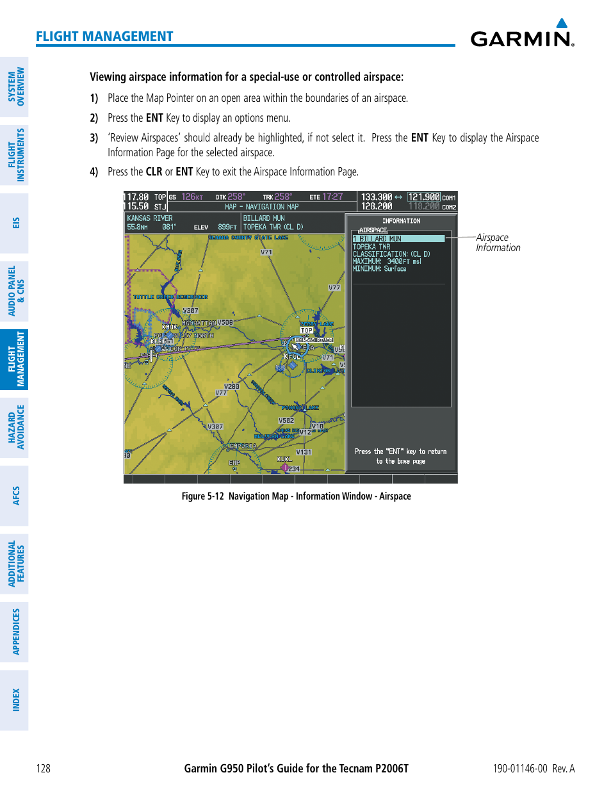
Task: Click the white map pointer arrow on the map
Action: tap(295, 347)
